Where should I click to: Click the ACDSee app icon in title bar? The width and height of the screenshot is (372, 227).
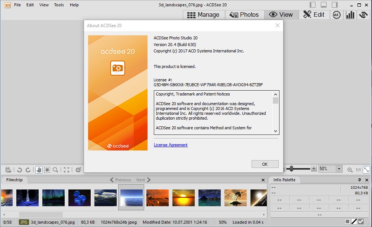8,5
